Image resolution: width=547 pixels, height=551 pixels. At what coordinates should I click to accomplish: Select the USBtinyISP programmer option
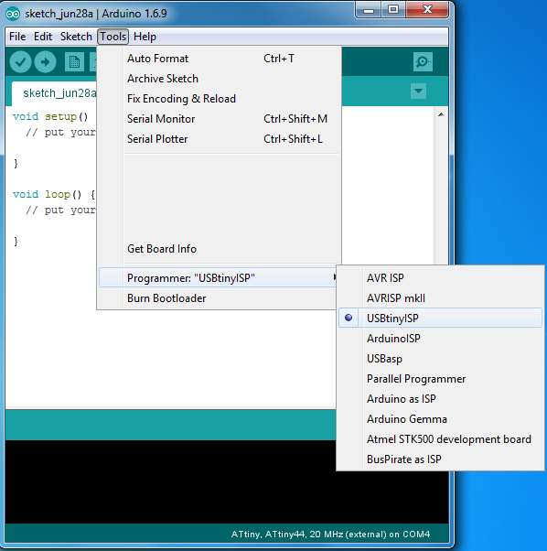point(440,318)
